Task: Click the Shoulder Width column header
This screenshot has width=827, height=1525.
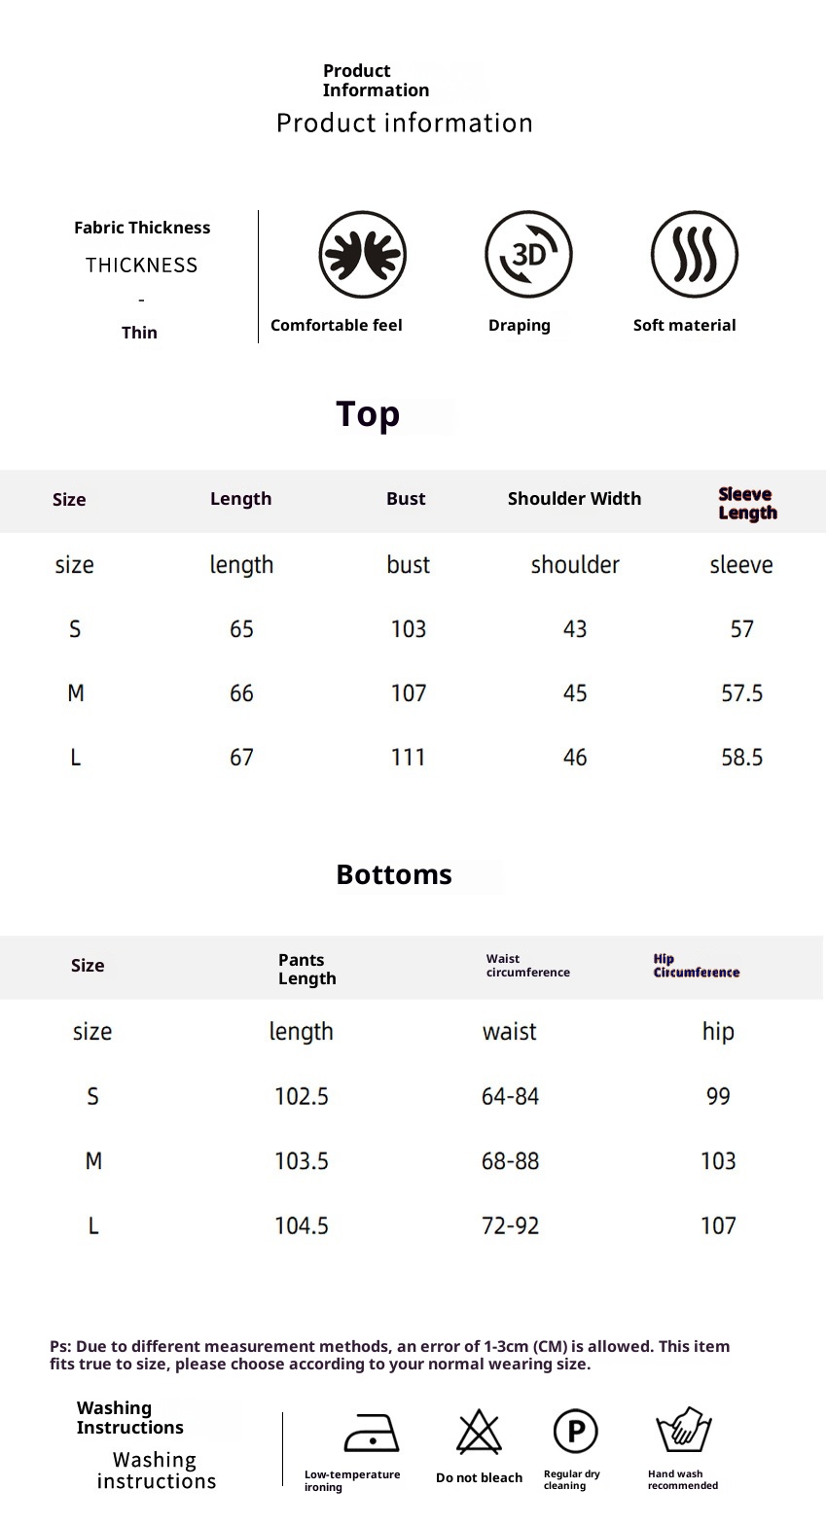Action: [574, 499]
